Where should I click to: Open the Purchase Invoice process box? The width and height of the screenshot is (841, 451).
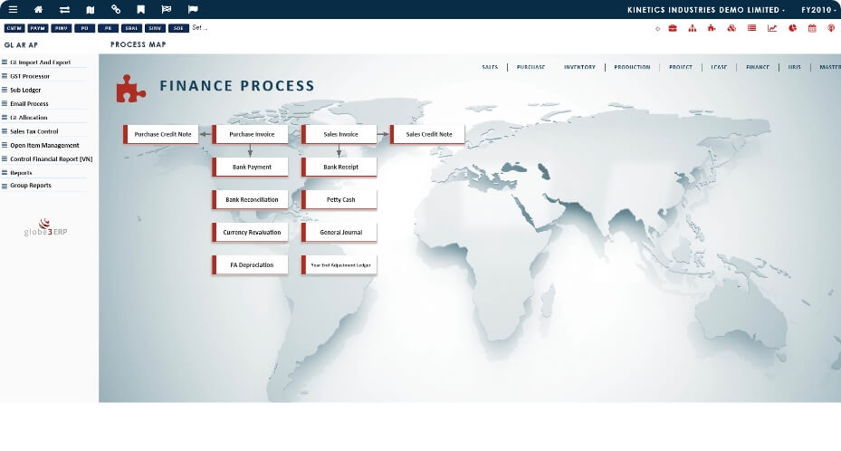pos(251,134)
